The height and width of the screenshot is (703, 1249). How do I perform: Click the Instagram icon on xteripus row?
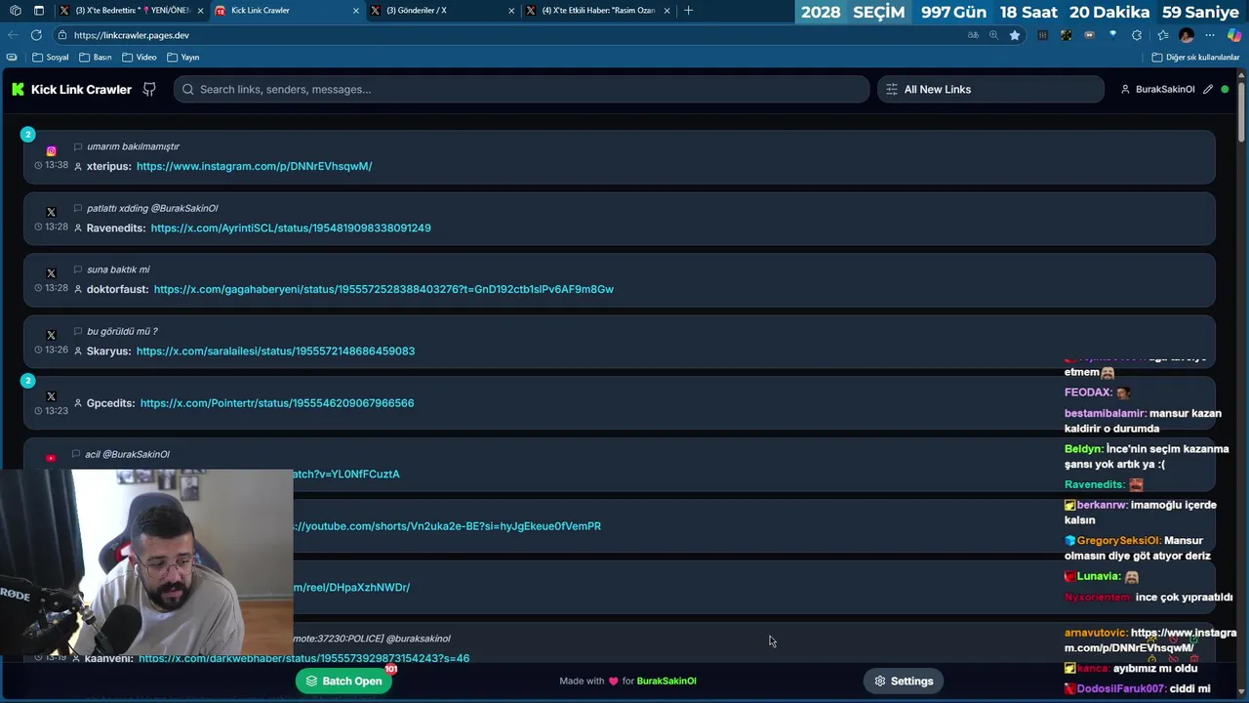(x=52, y=151)
